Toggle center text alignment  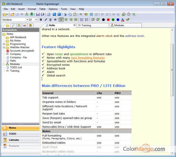66,20
